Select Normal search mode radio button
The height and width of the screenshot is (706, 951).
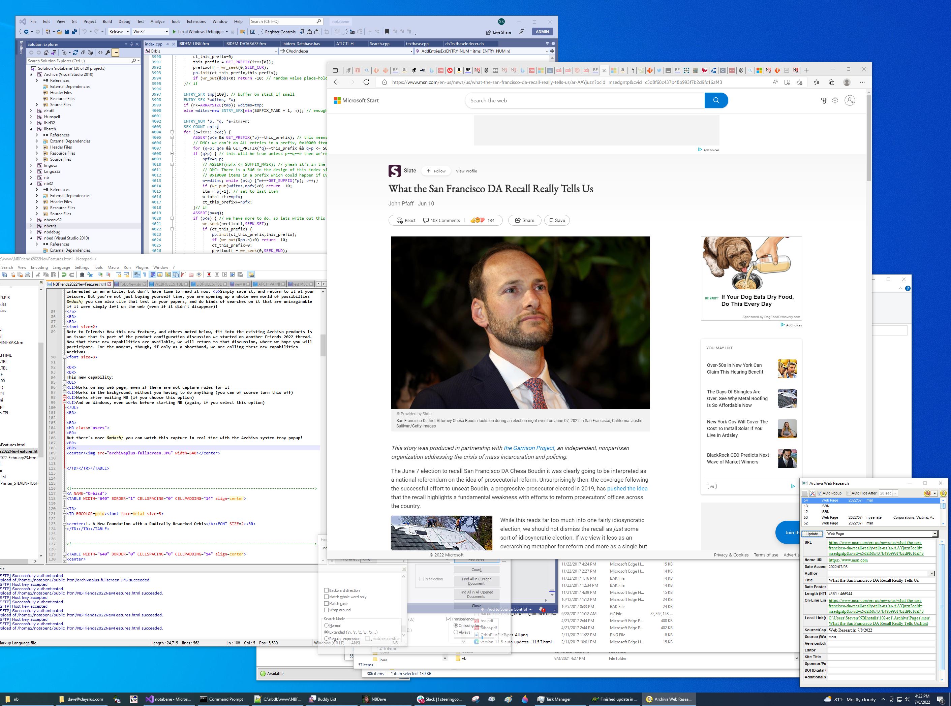326,625
